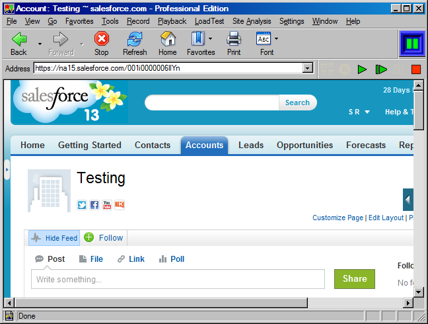The image size is (428, 324).
Task: Step playback with step-play icon
Action: click(x=381, y=69)
